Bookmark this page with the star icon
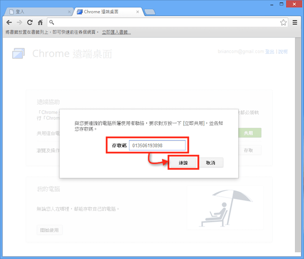Viewport: 304px width, 259px height. 284,22
